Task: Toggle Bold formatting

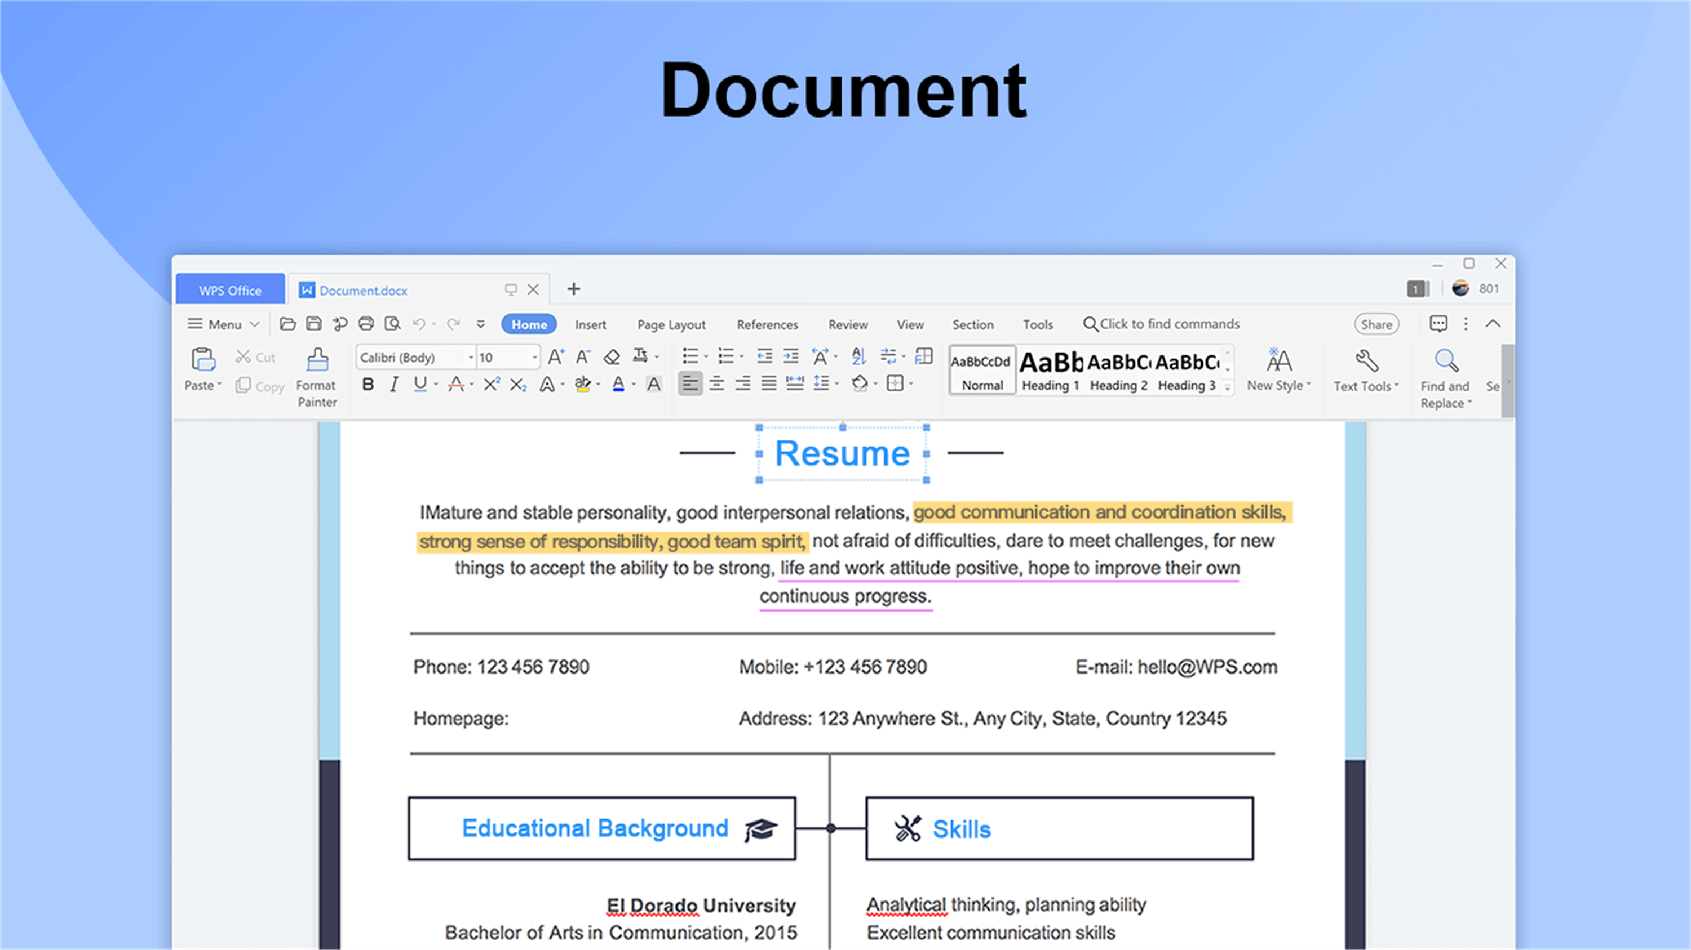Action: click(368, 384)
